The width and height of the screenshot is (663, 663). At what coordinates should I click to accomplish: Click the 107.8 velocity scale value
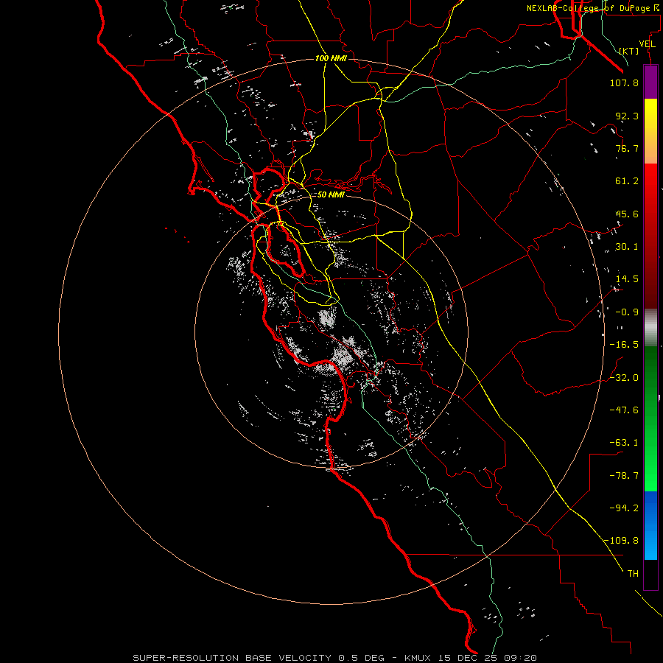click(624, 83)
